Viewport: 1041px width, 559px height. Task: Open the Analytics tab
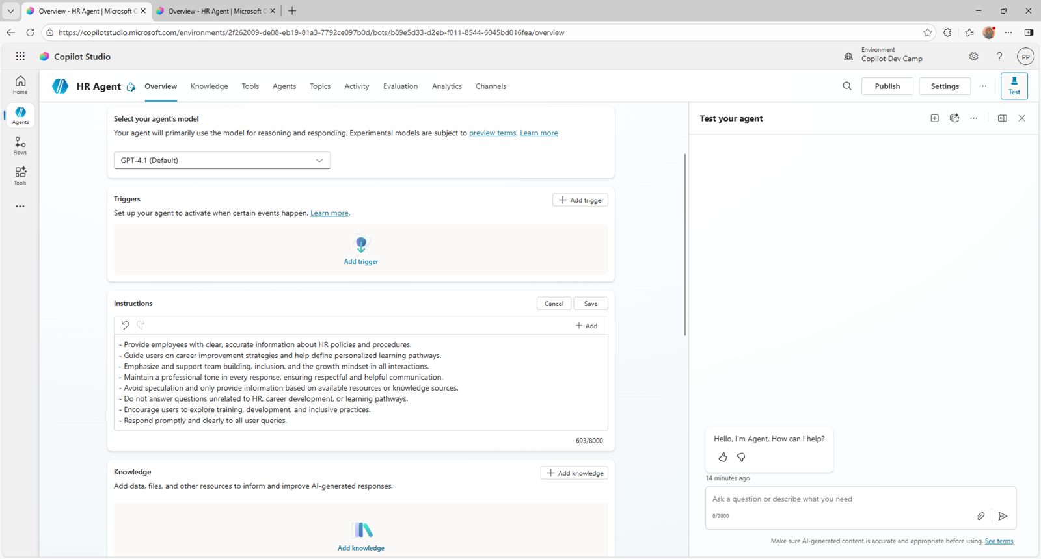tap(446, 86)
